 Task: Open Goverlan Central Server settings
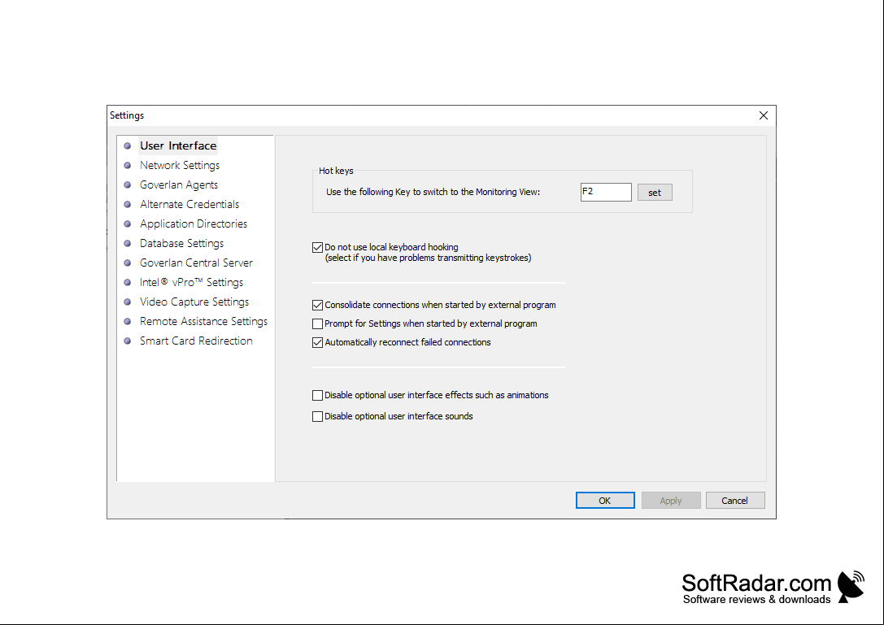(x=196, y=263)
